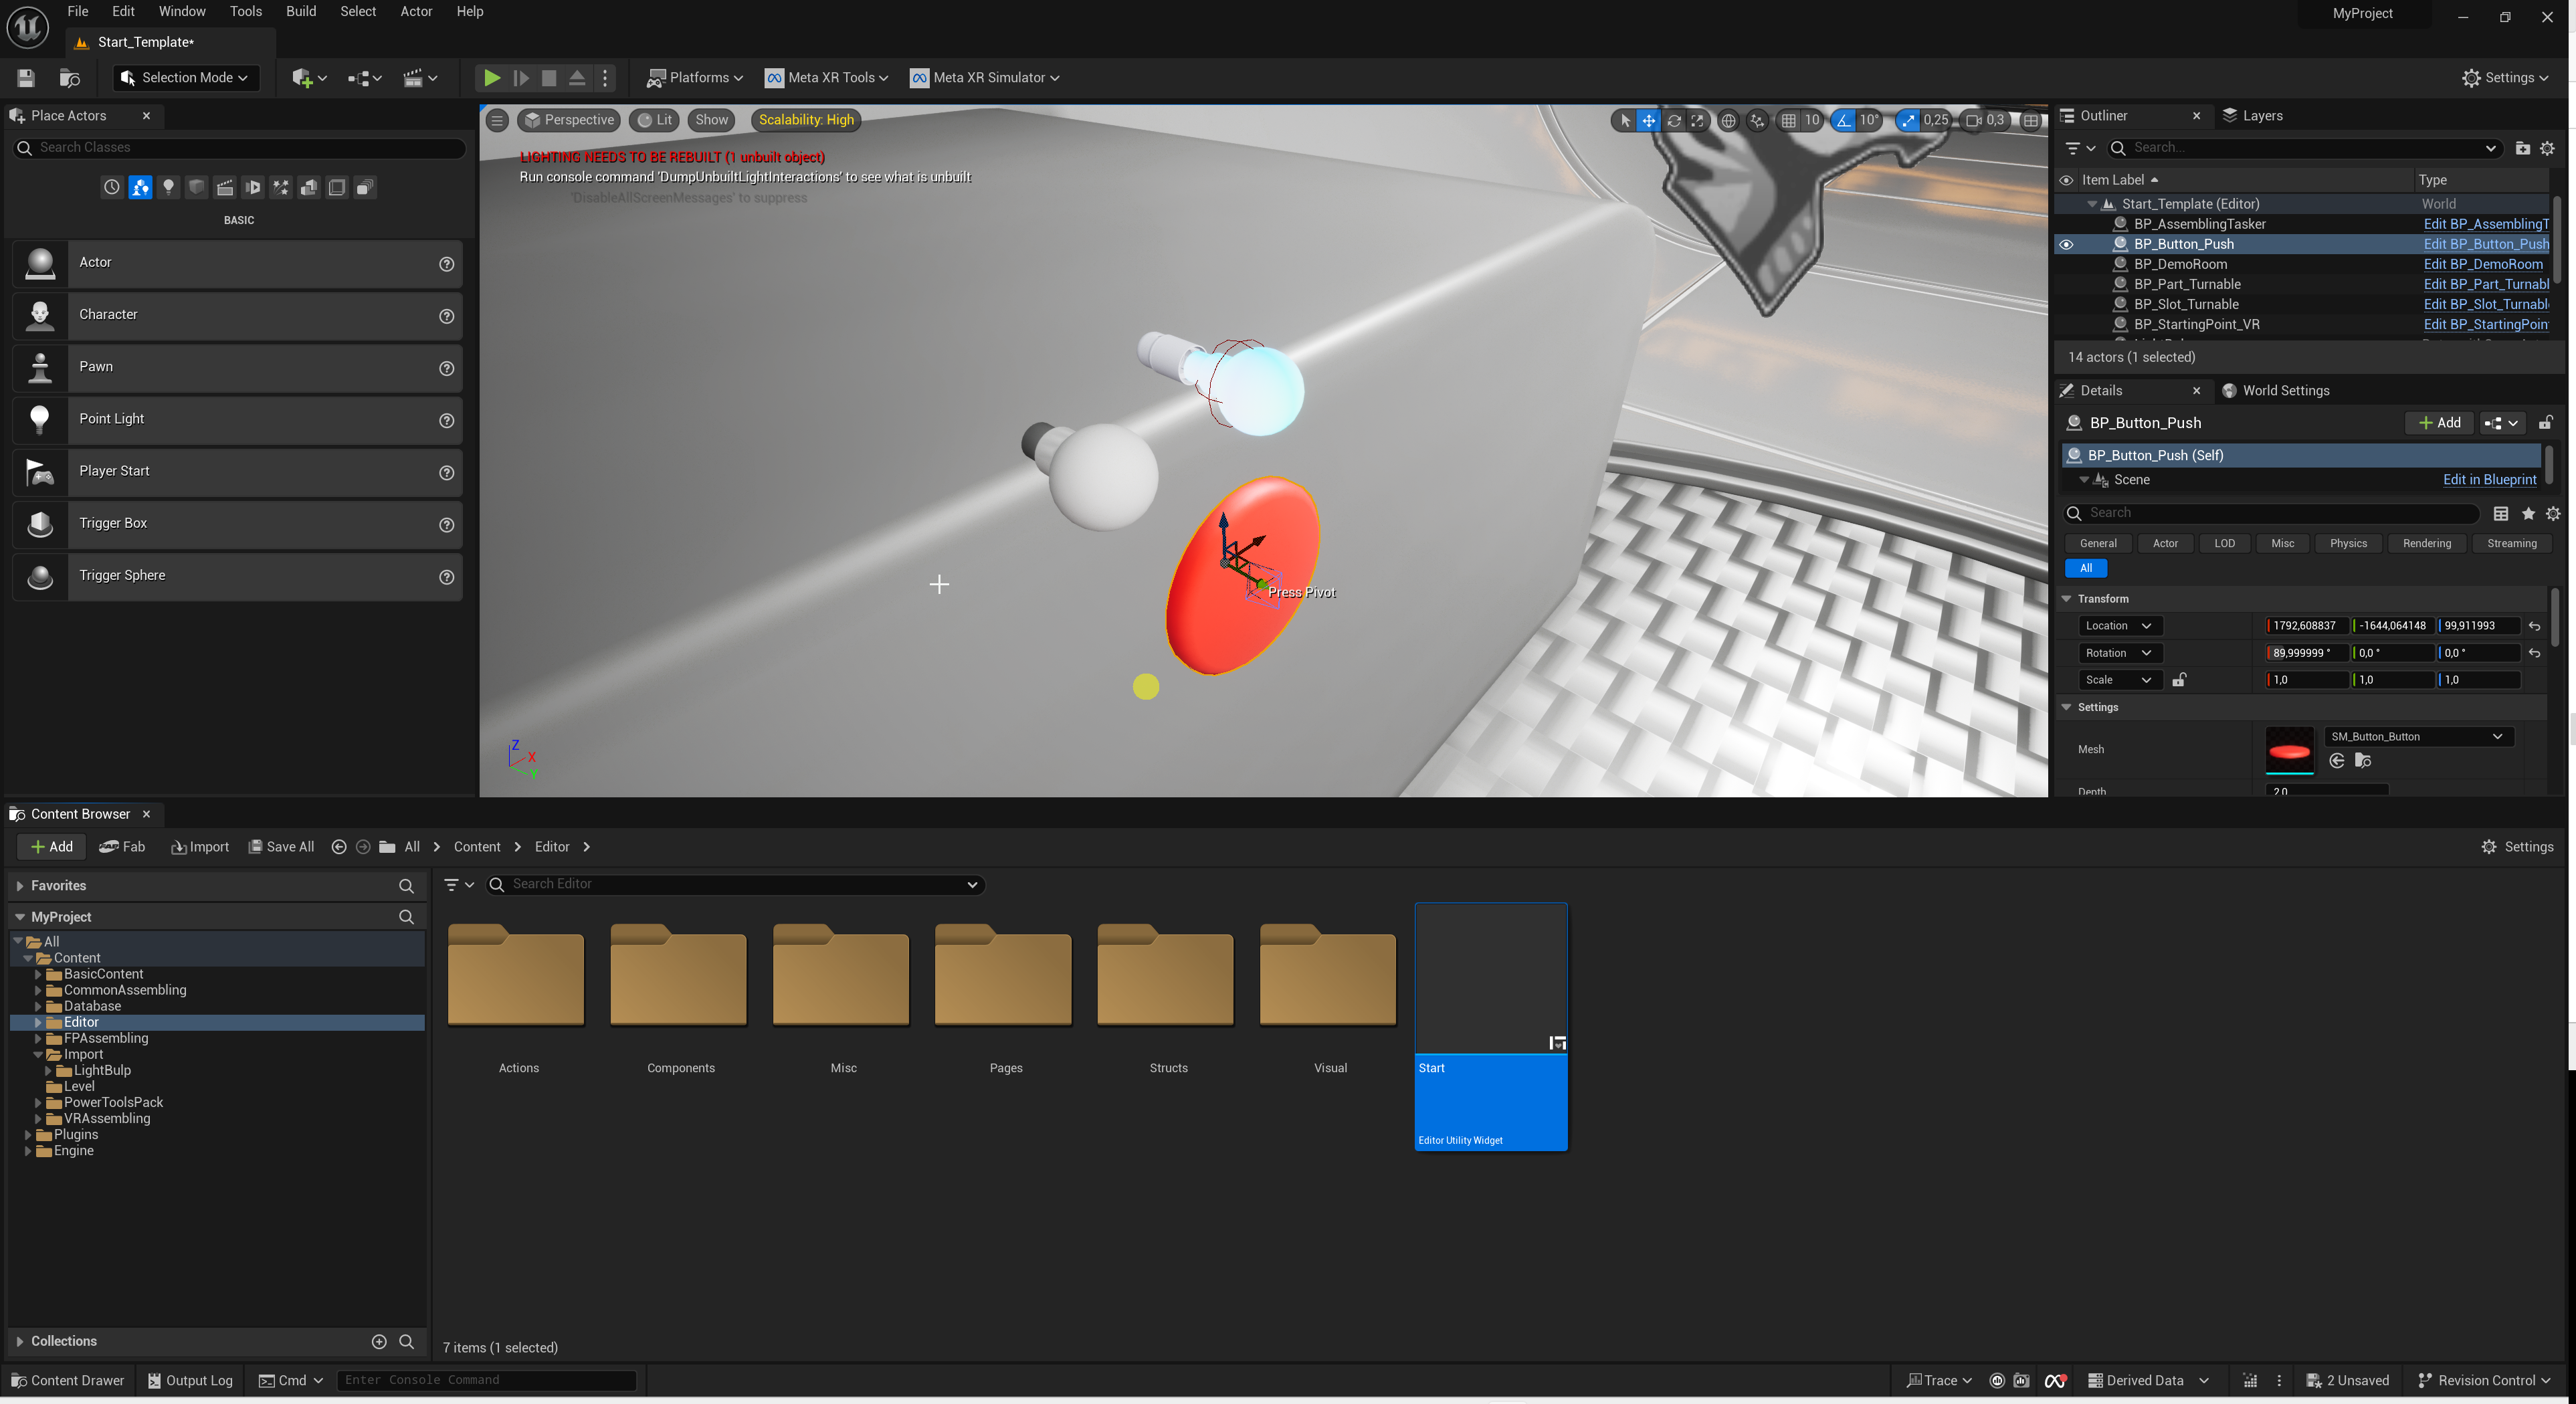Open the Build menu
Image resolution: width=2576 pixels, height=1404 pixels.
coord(300,11)
